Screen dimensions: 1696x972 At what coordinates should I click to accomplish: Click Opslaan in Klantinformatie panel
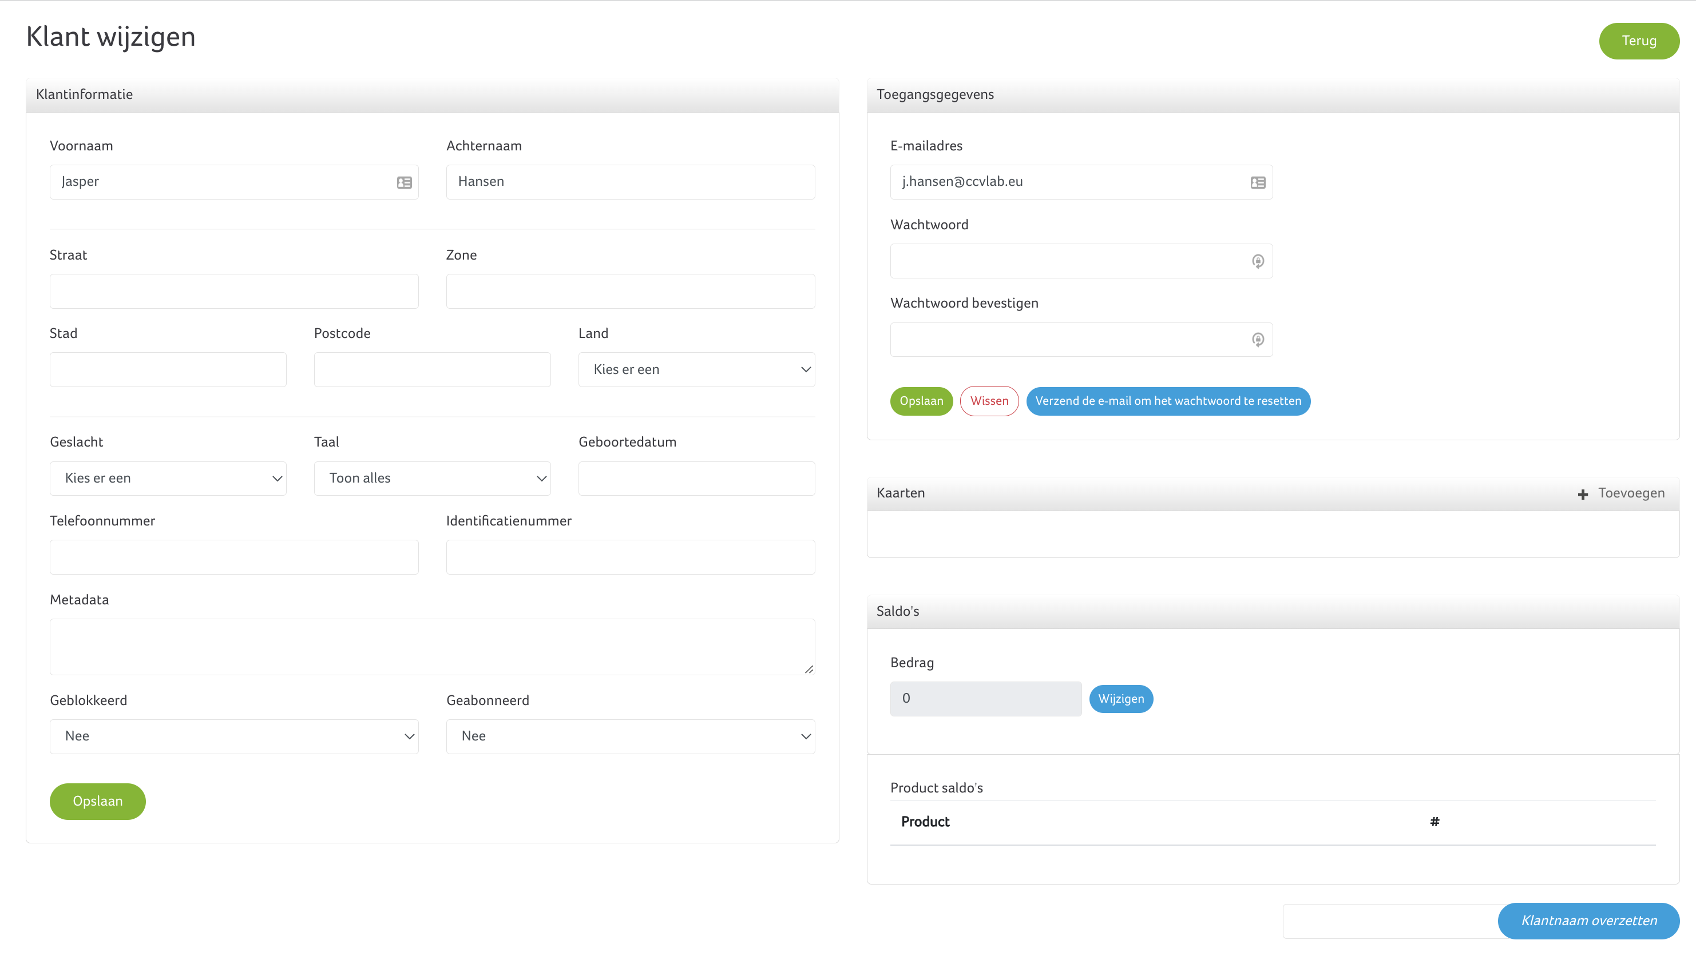97,801
